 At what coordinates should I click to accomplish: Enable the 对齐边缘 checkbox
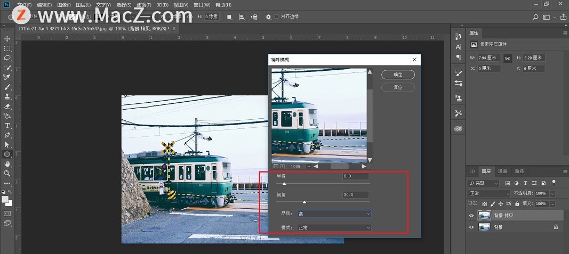277,17
